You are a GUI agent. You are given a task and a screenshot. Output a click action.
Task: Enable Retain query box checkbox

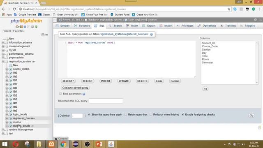(126, 115)
